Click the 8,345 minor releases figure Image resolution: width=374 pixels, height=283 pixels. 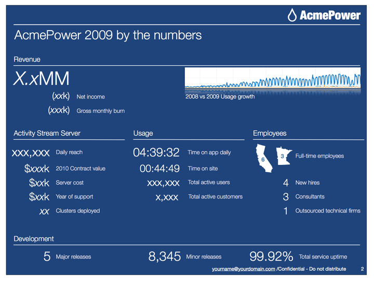click(x=165, y=257)
